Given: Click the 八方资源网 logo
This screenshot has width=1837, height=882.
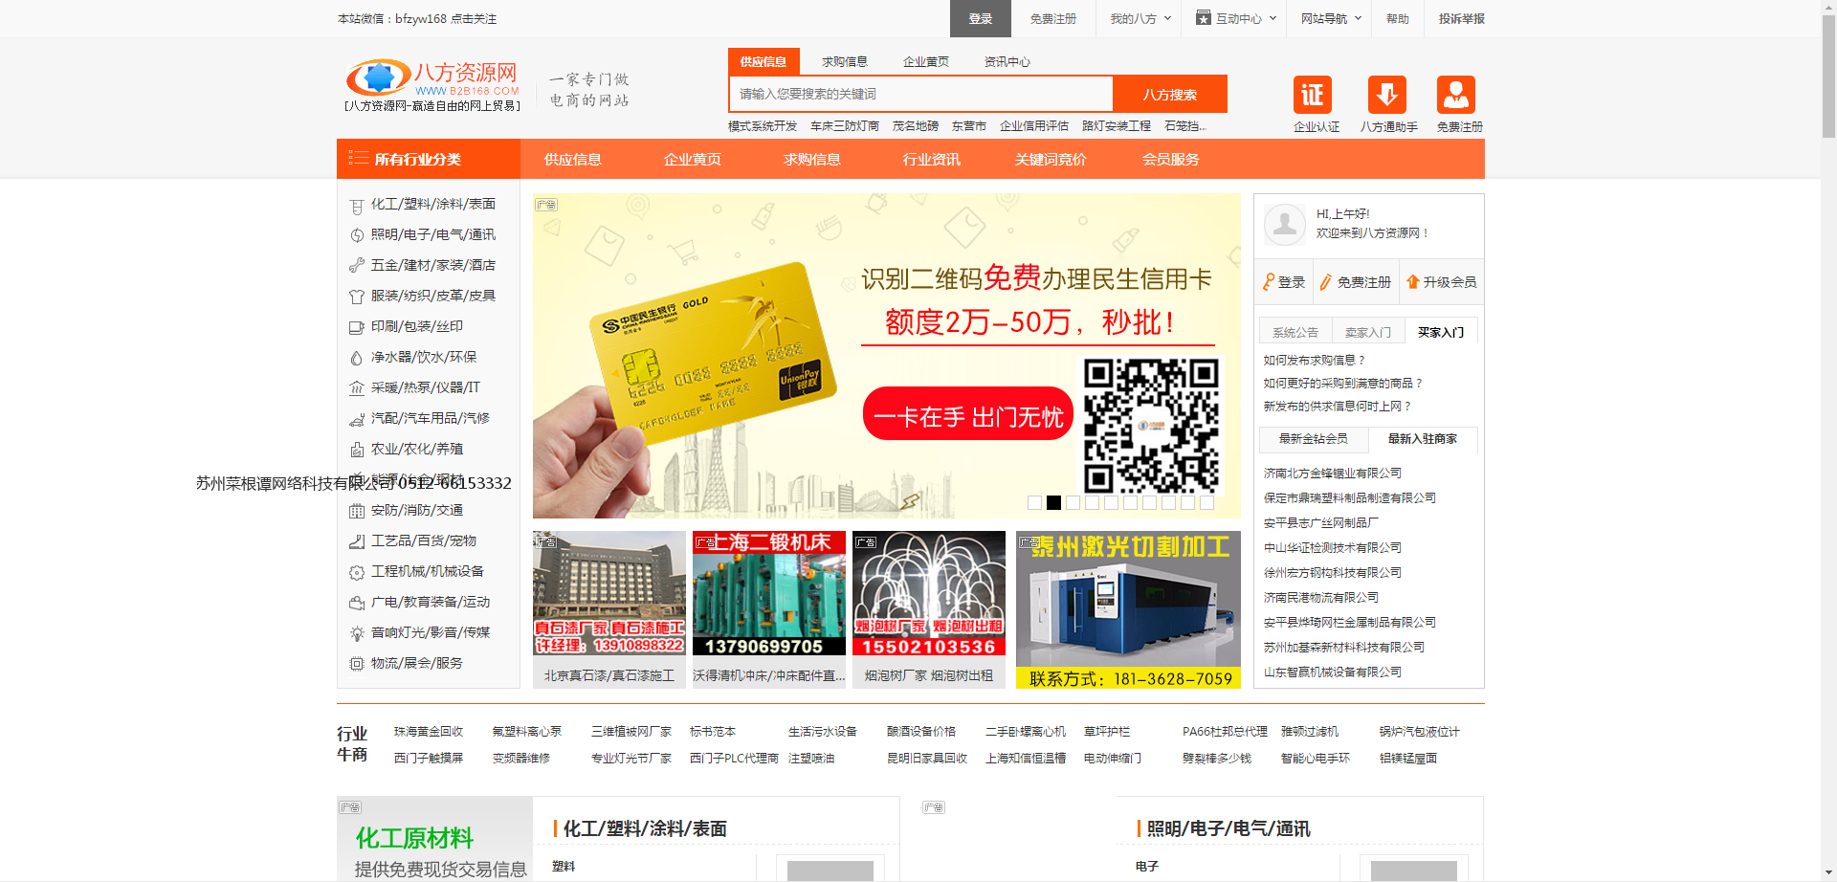Looking at the screenshot, I should (x=432, y=85).
